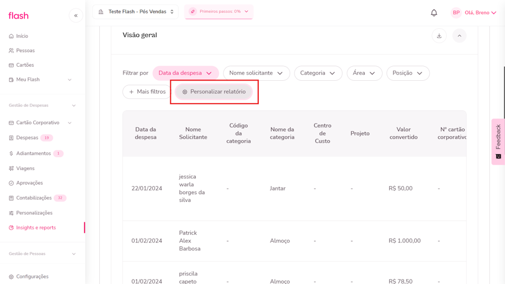Click the Personalizações sliders icon
Viewport: 505px width, 284px height.
(11, 213)
